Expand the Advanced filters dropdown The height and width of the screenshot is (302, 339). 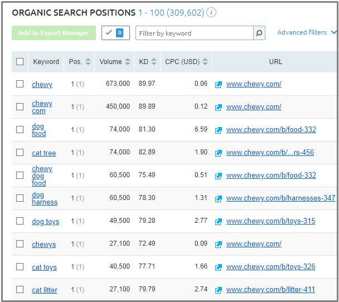(x=307, y=32)
